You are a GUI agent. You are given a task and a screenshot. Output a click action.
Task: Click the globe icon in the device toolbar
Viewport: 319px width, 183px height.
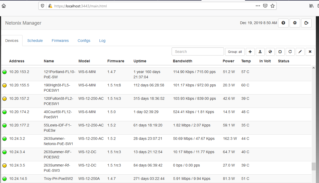click(270, 52)
